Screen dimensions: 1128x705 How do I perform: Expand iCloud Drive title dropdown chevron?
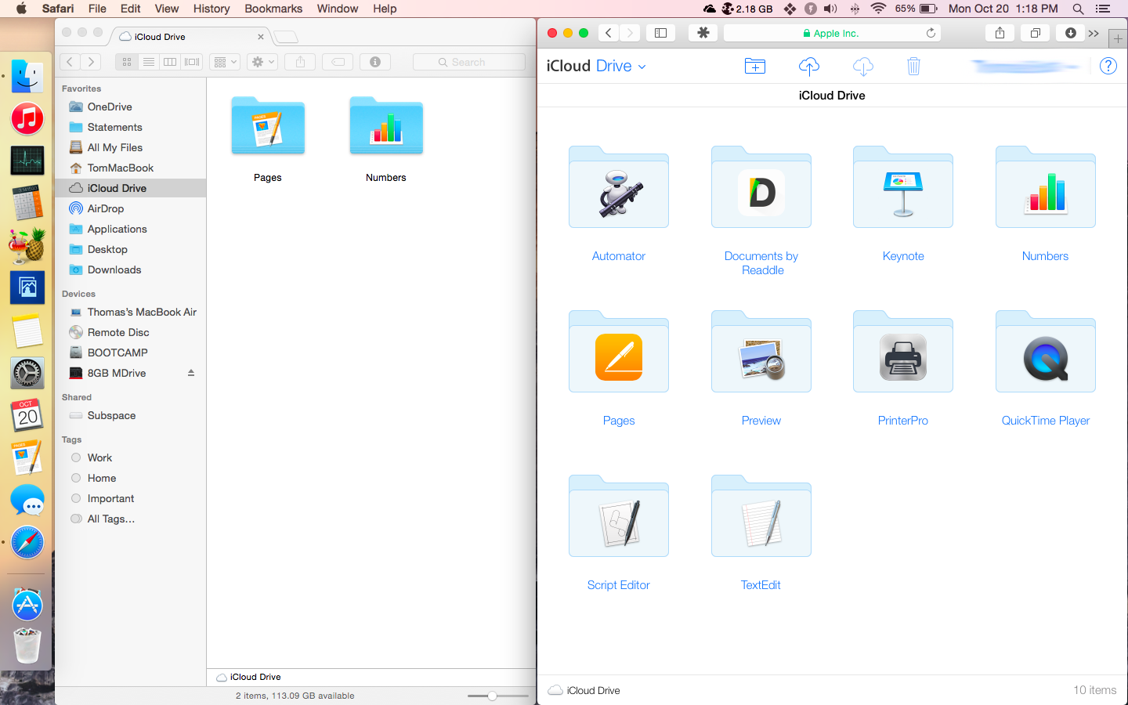tap(642, 67)
